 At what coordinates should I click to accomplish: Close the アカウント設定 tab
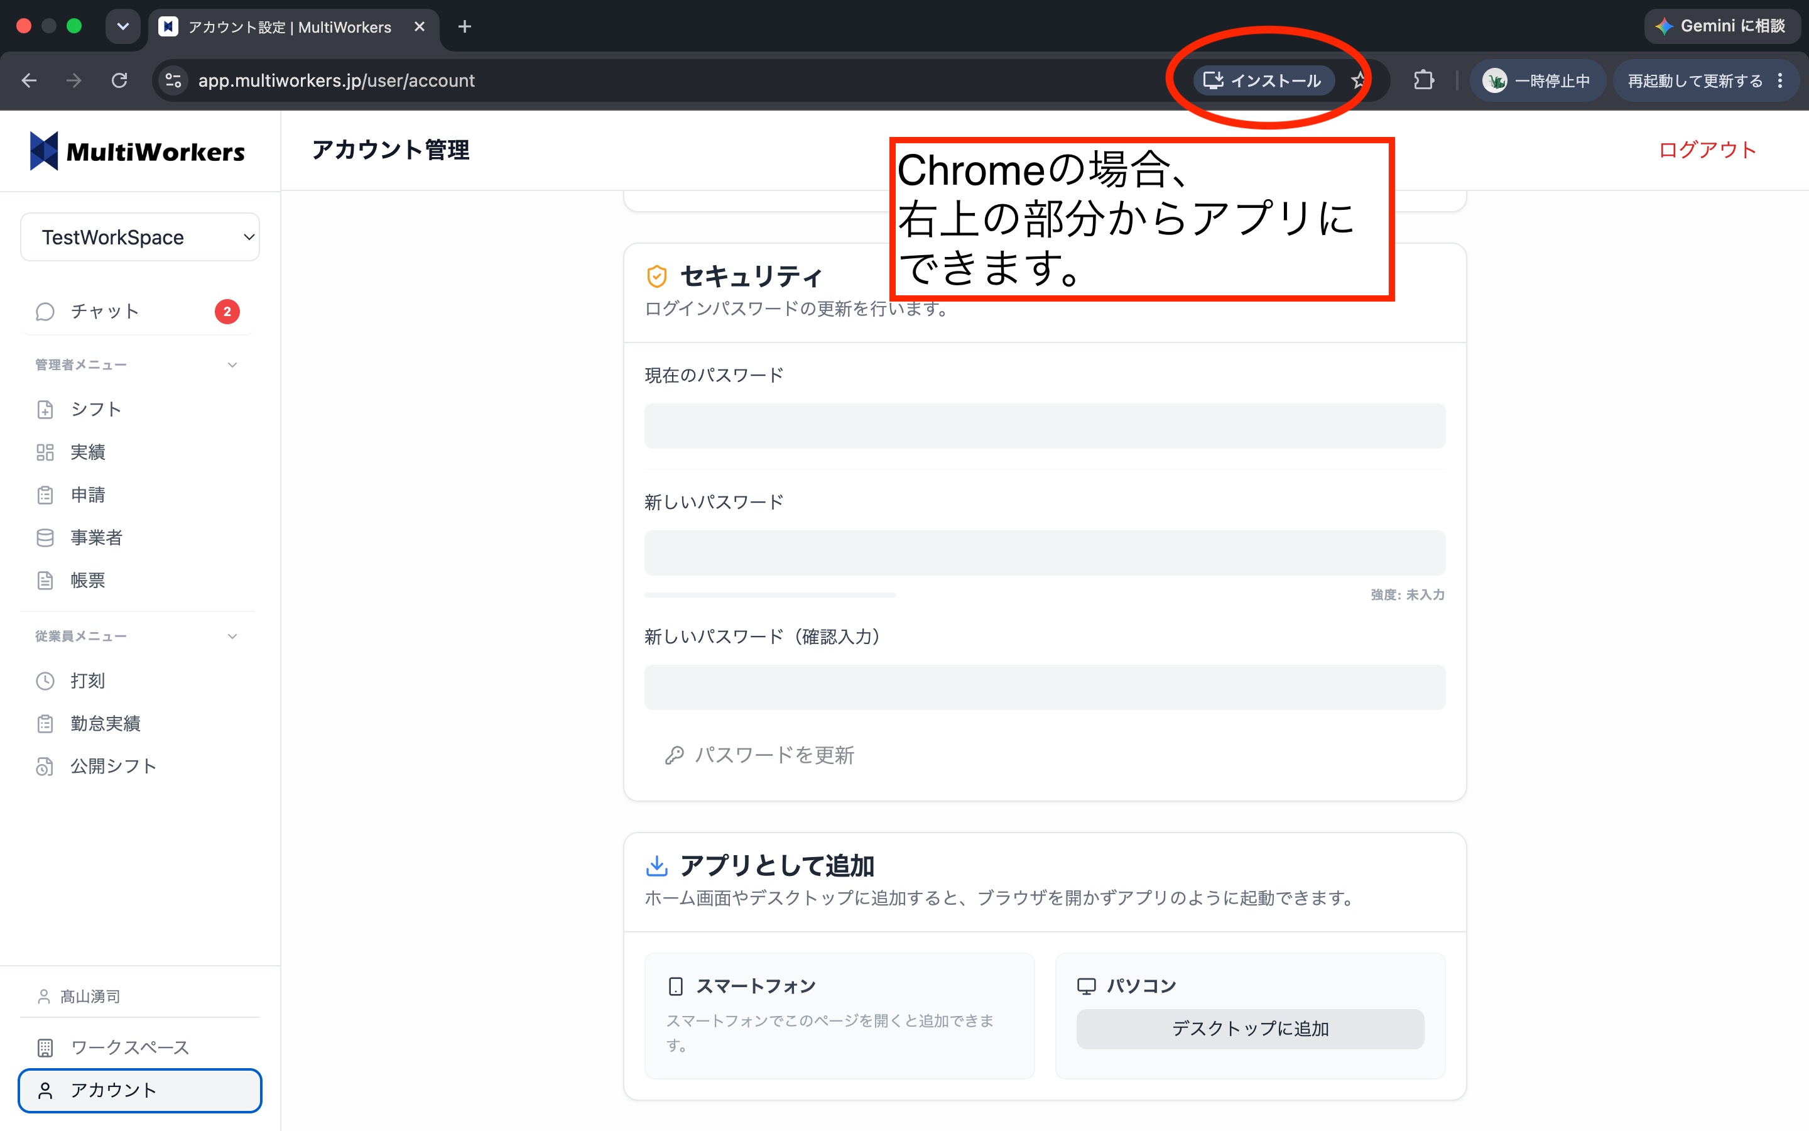point(420,27)
